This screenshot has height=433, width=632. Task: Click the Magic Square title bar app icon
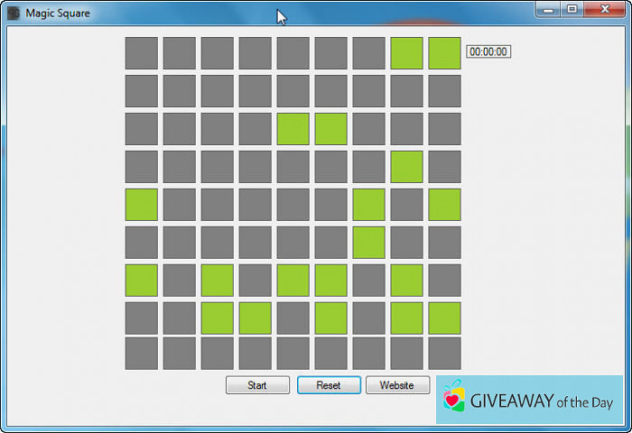pyautogui.click(x=14, y=14)
